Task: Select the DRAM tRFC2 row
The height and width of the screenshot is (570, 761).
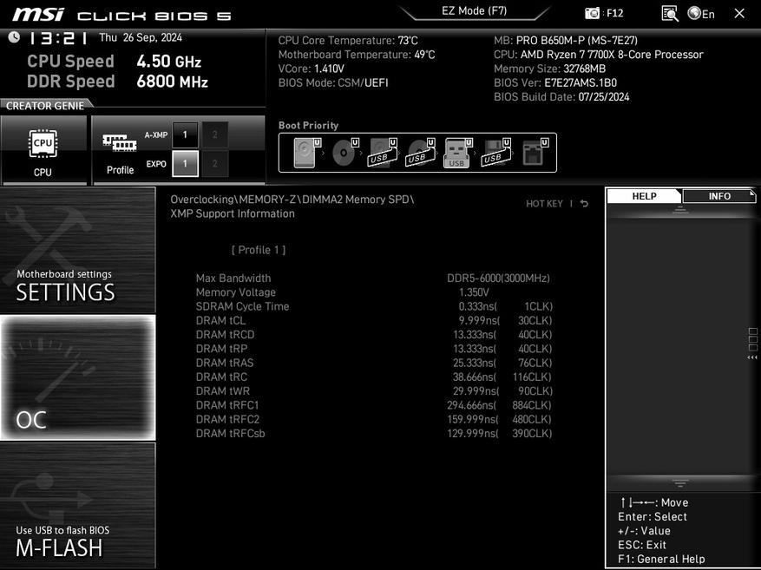Action: 374,419
